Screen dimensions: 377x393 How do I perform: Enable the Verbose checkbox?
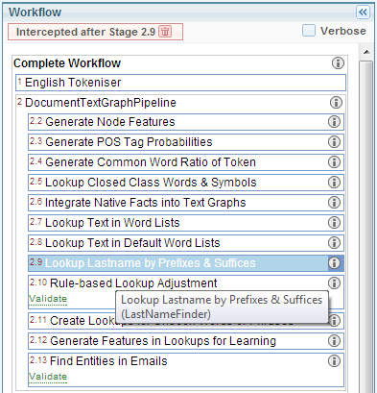coord(309,31)
